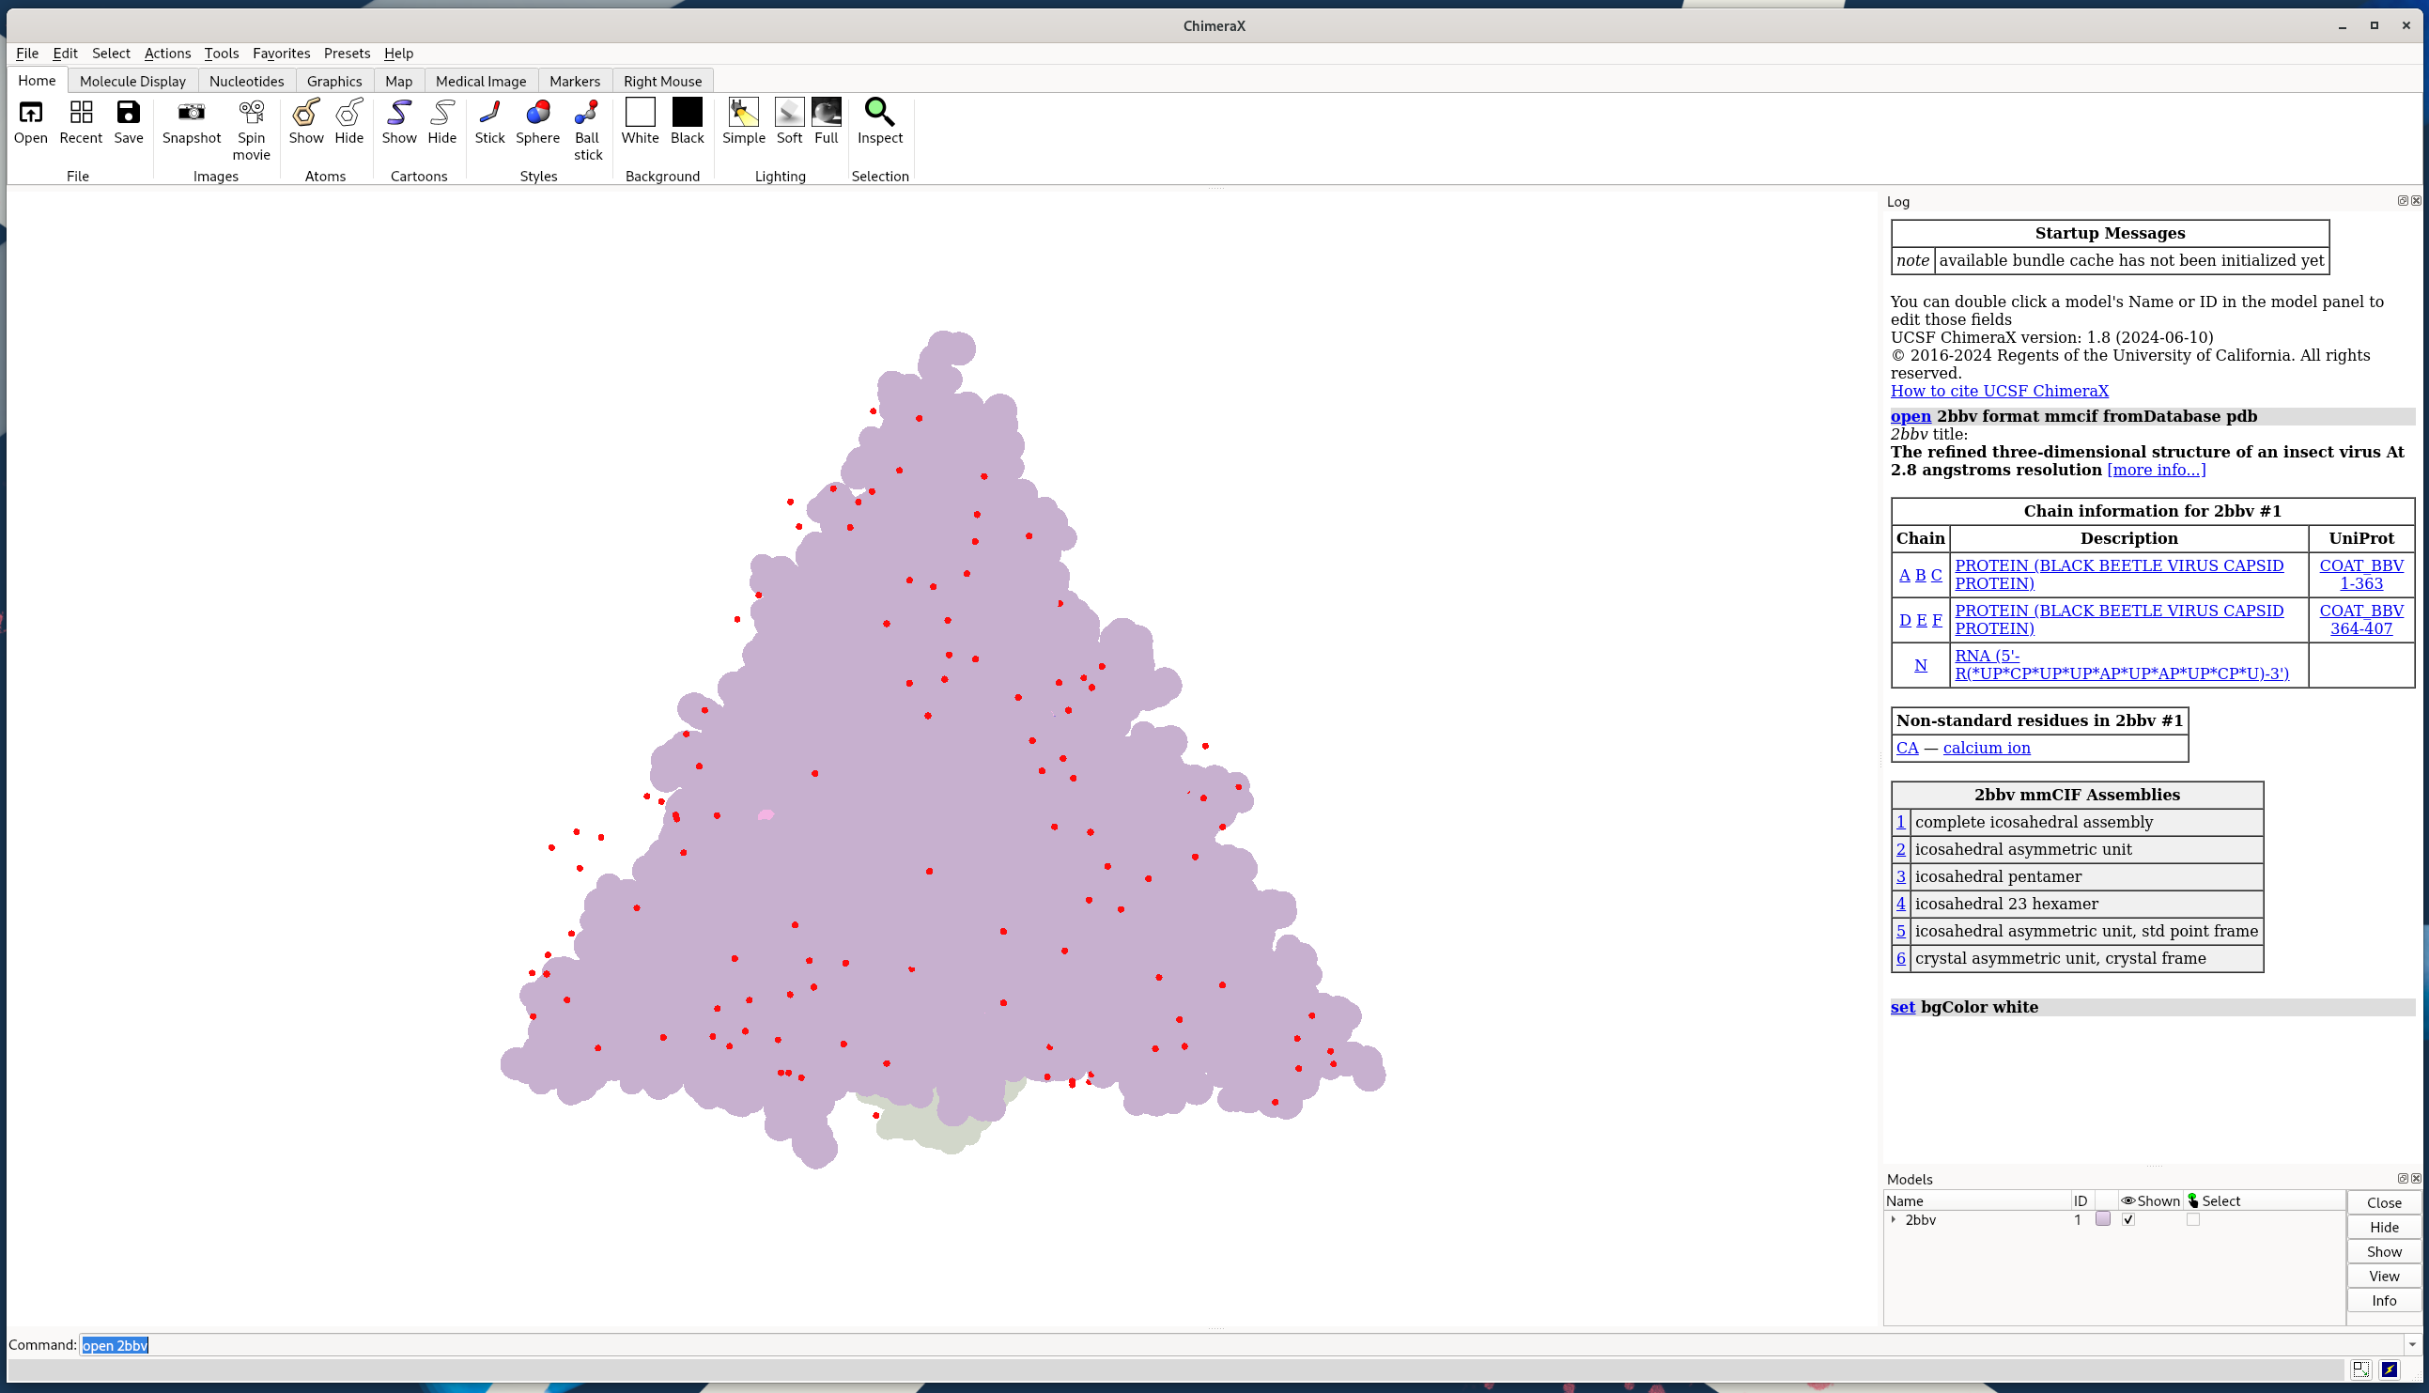Click the Spin movie icon
Image resolution: width=2429 pixels, height=1393 pixels.
tap(251, 114)
